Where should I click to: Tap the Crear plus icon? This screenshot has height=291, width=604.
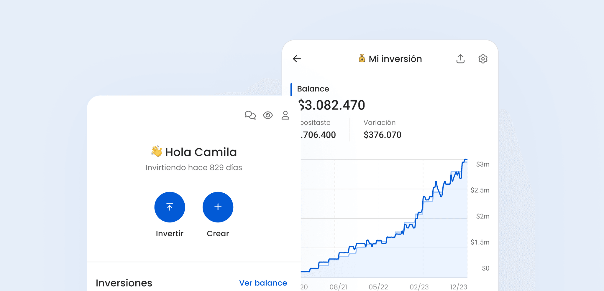coord(218,207)
